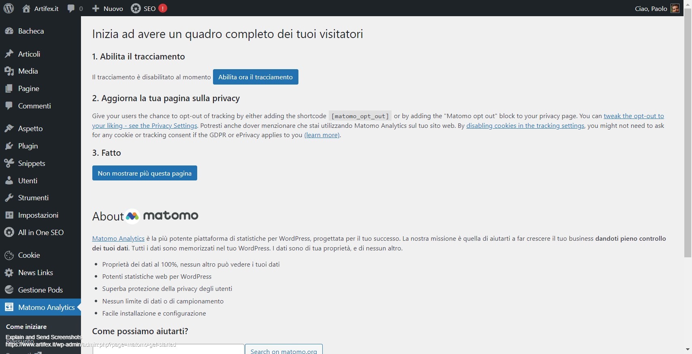
Task: Click the All in One SEO gear icon
Action: (x=9, y=232)
